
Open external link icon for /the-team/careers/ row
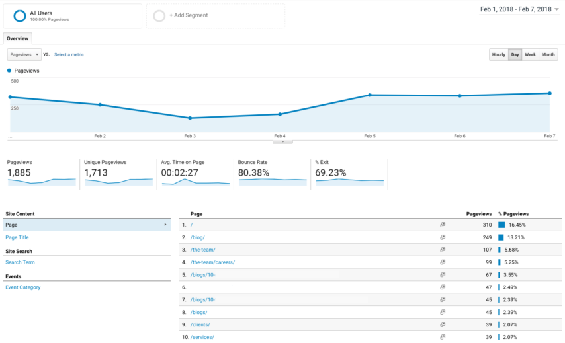(x=443, y=262)
